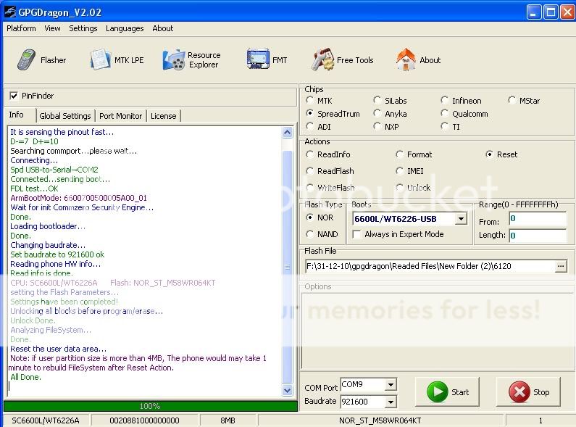
Task: Click the Stop button label
Action: point(541,392)
